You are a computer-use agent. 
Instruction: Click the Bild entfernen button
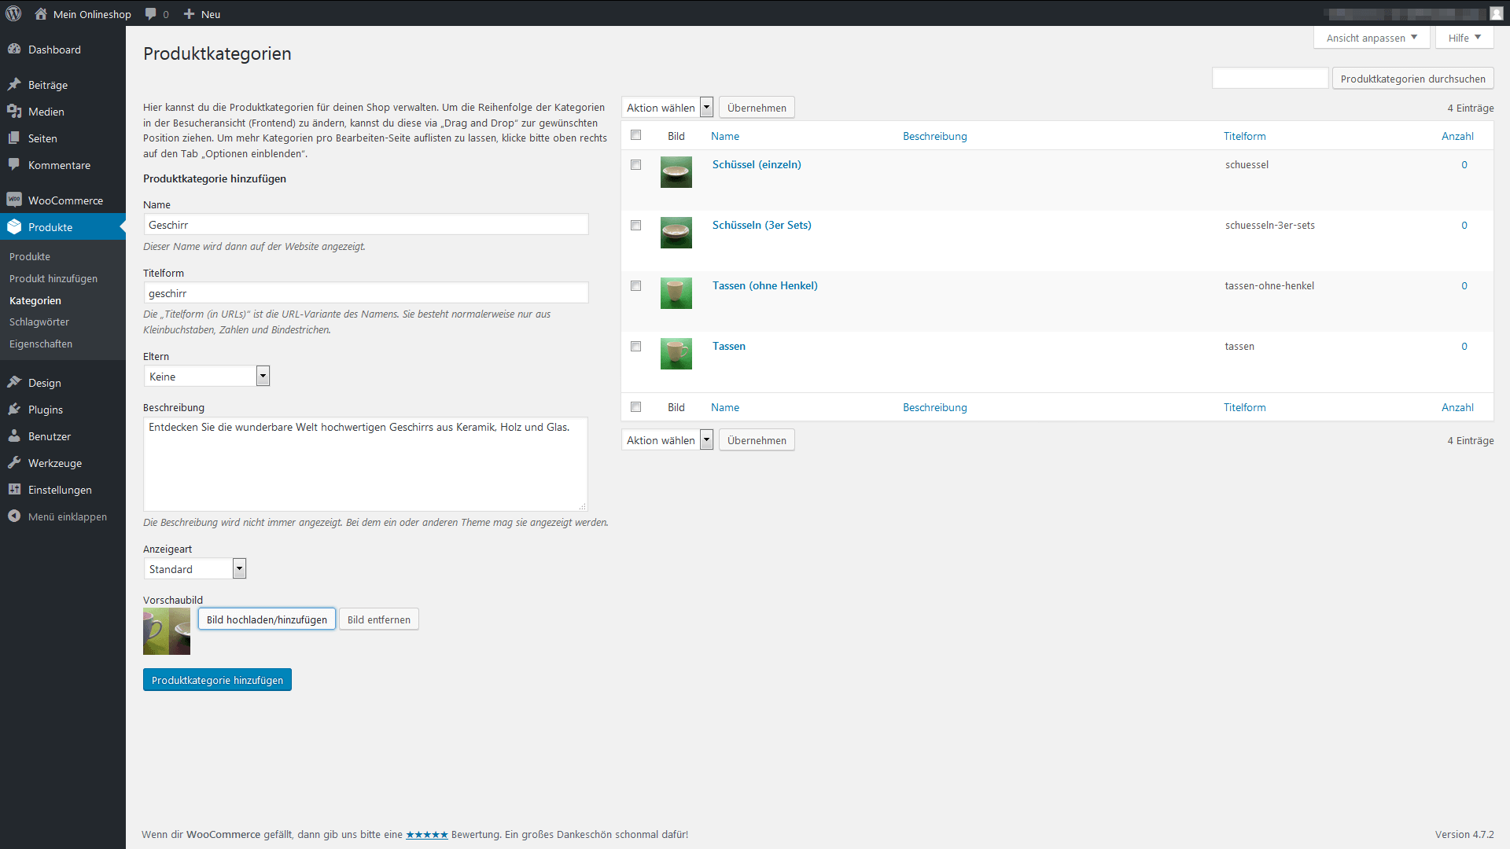[x=378, y=619]
